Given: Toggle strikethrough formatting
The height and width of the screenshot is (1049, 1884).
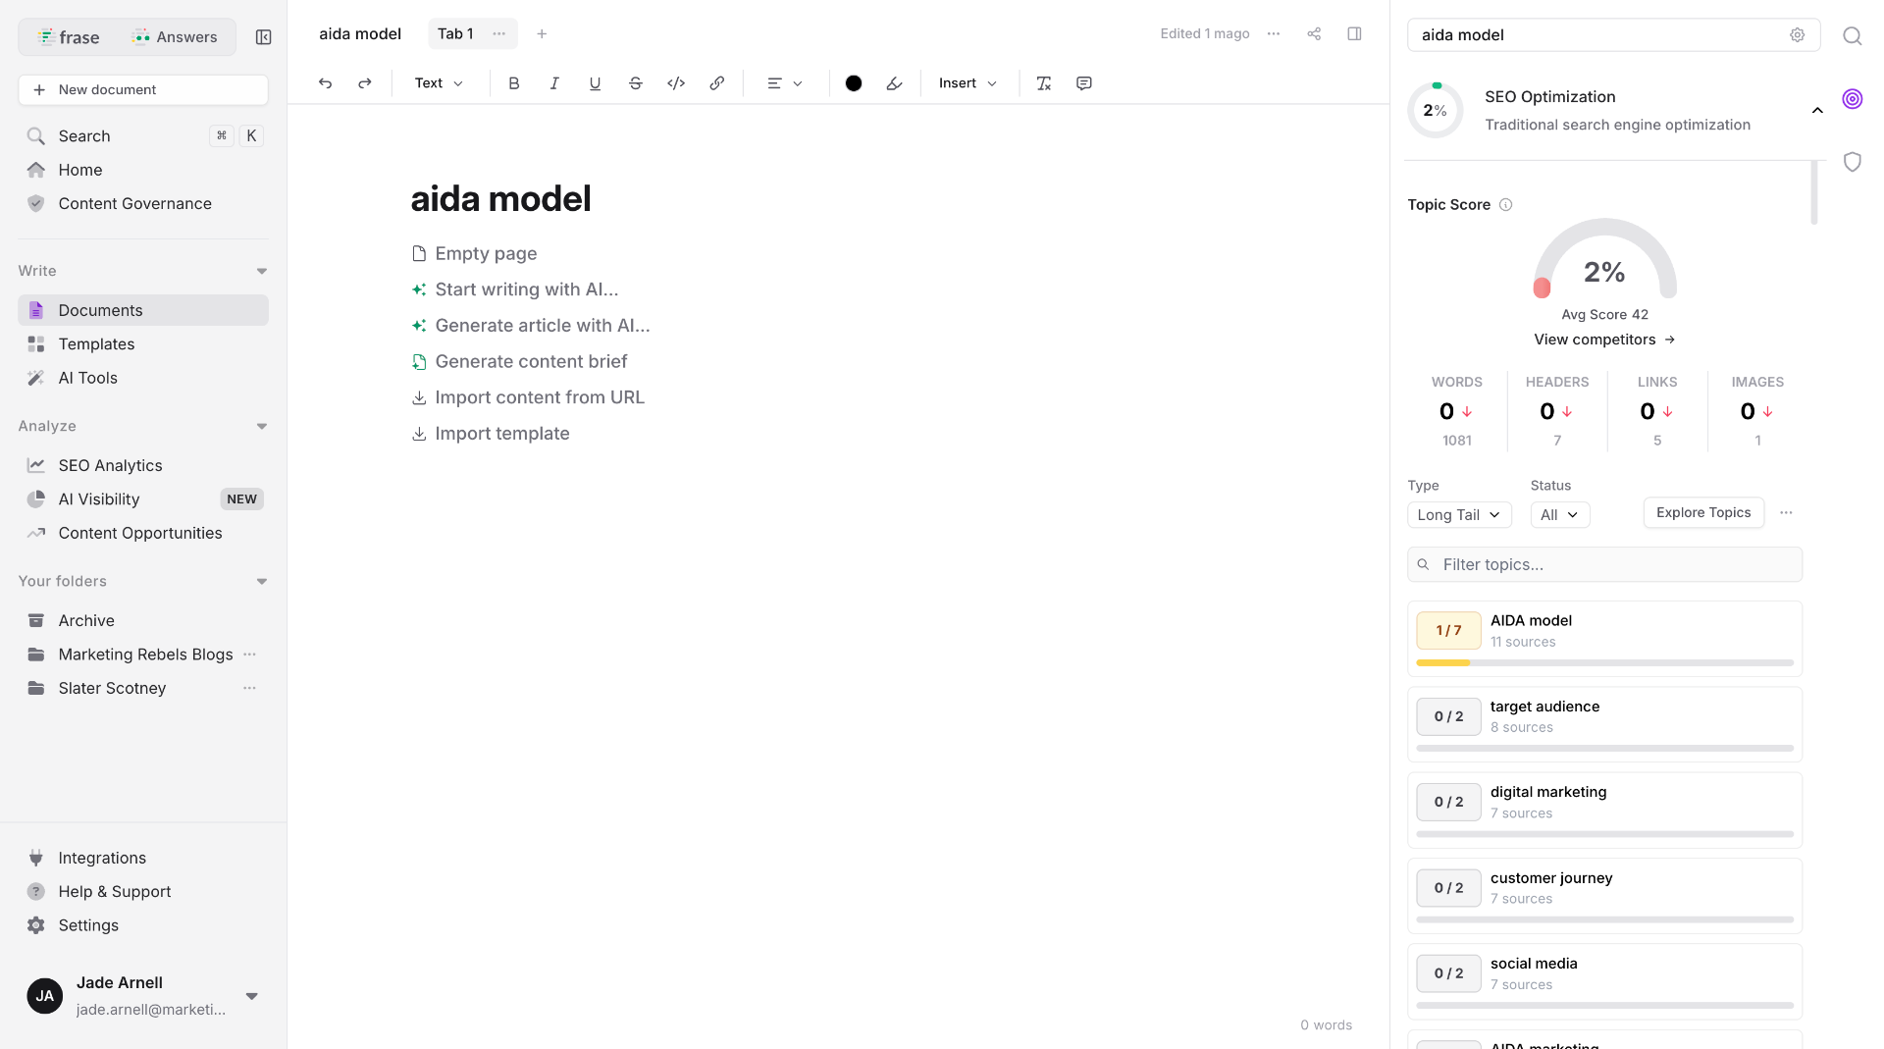Looking at the screenshot, I should click(x=636, y=83).
